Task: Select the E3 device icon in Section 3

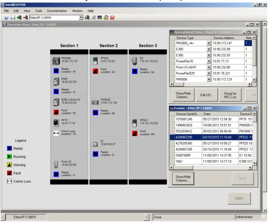Action: [x=134, y=61]
